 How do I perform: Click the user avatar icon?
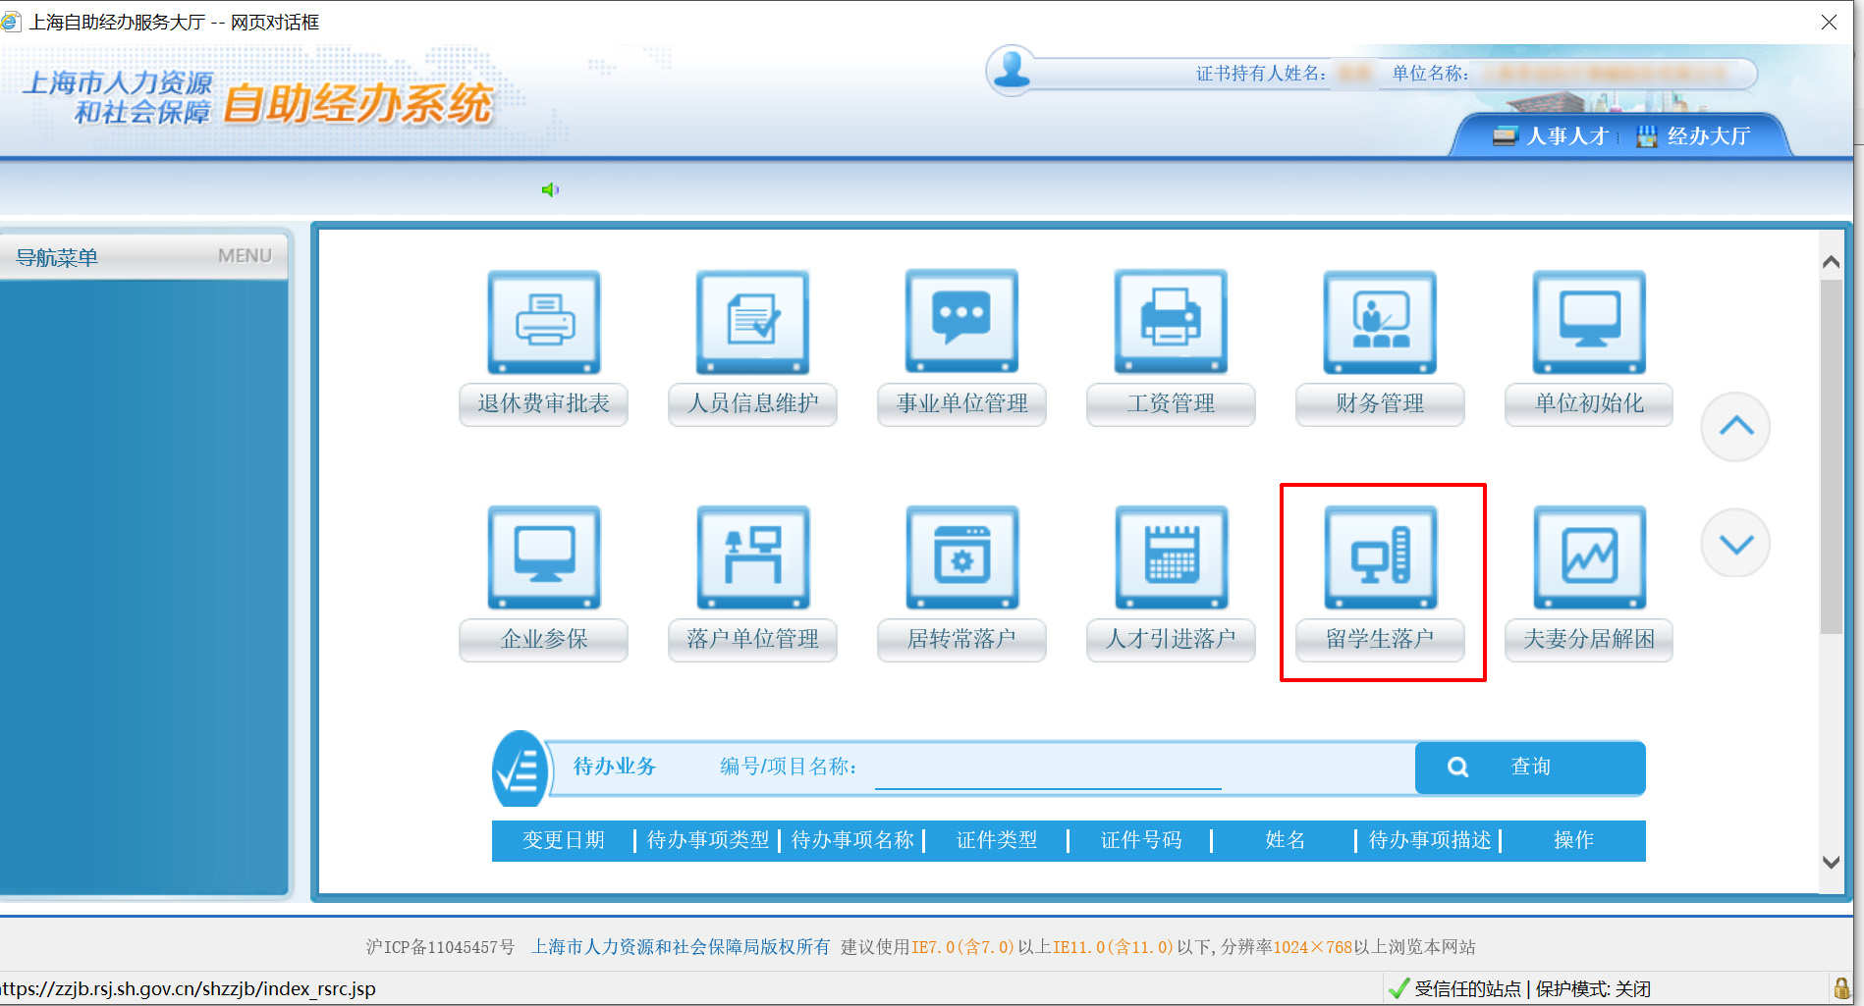coord(1012,71)
